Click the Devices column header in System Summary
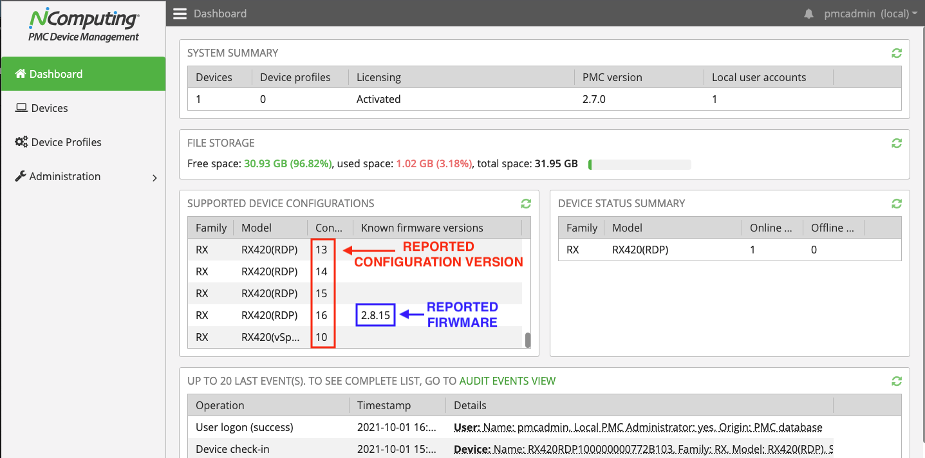This screenshot has width=925, height=458. (220, 77)
